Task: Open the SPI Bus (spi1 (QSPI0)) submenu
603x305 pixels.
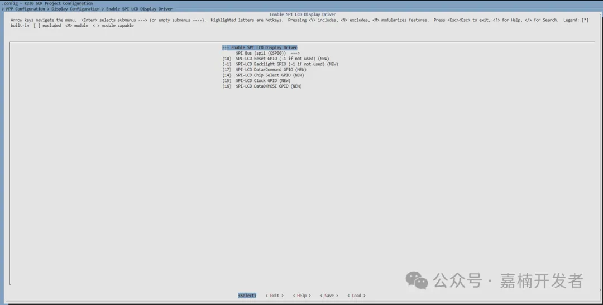Action: (267, 53)
